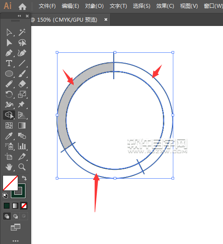Open the change screen mode options
The image size is (223, 244).
[16, 227]
